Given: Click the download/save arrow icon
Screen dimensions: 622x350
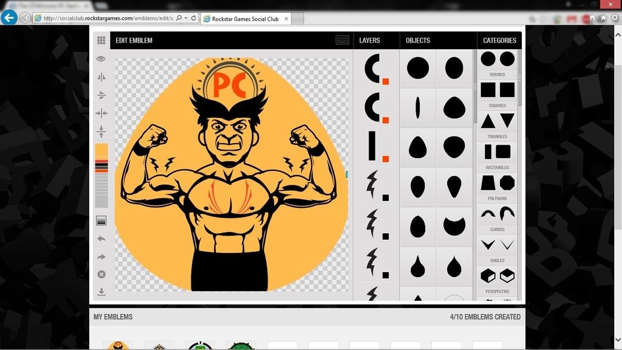Looking at the screenshot, I should [x=101, y=292].
